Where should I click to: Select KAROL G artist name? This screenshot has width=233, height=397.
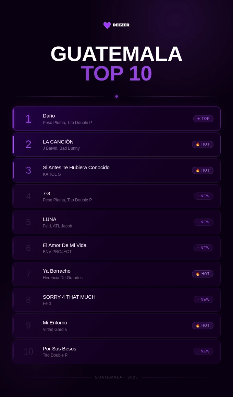click(52, 174)
